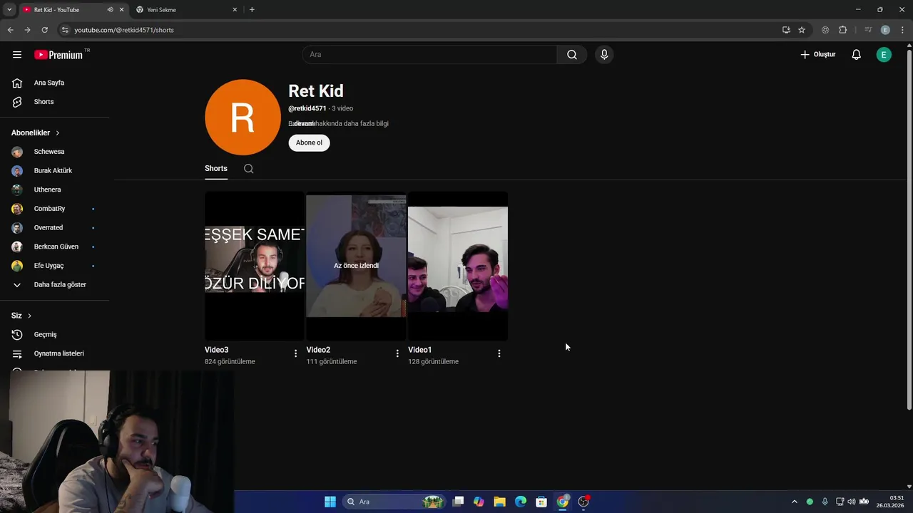Open the taskbar volume icon
This screenshot has width=913, height=513.
pos(851,502)
